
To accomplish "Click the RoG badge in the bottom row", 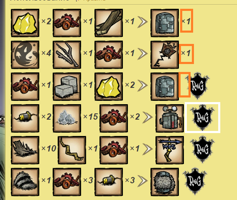I will [x=195, y=181].
